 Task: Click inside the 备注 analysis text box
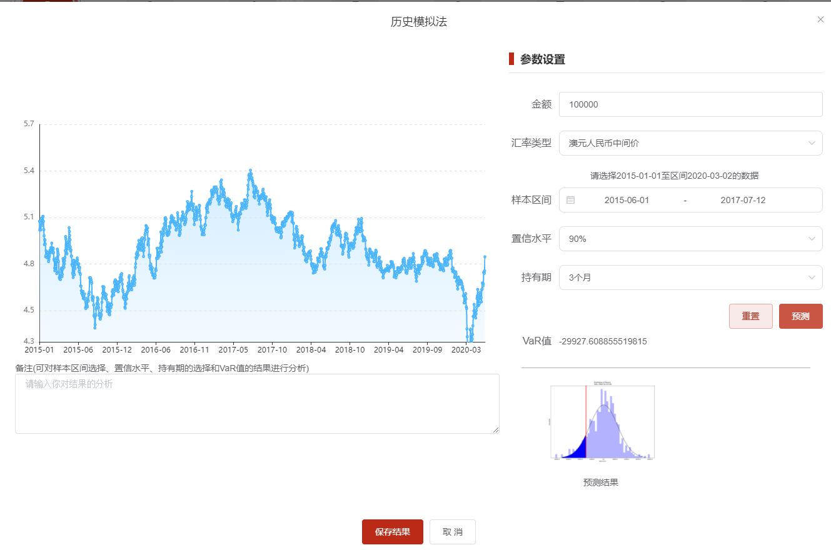(x=256, y=403)
